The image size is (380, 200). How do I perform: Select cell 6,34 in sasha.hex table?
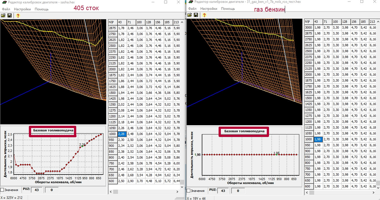tap(176, 175)
